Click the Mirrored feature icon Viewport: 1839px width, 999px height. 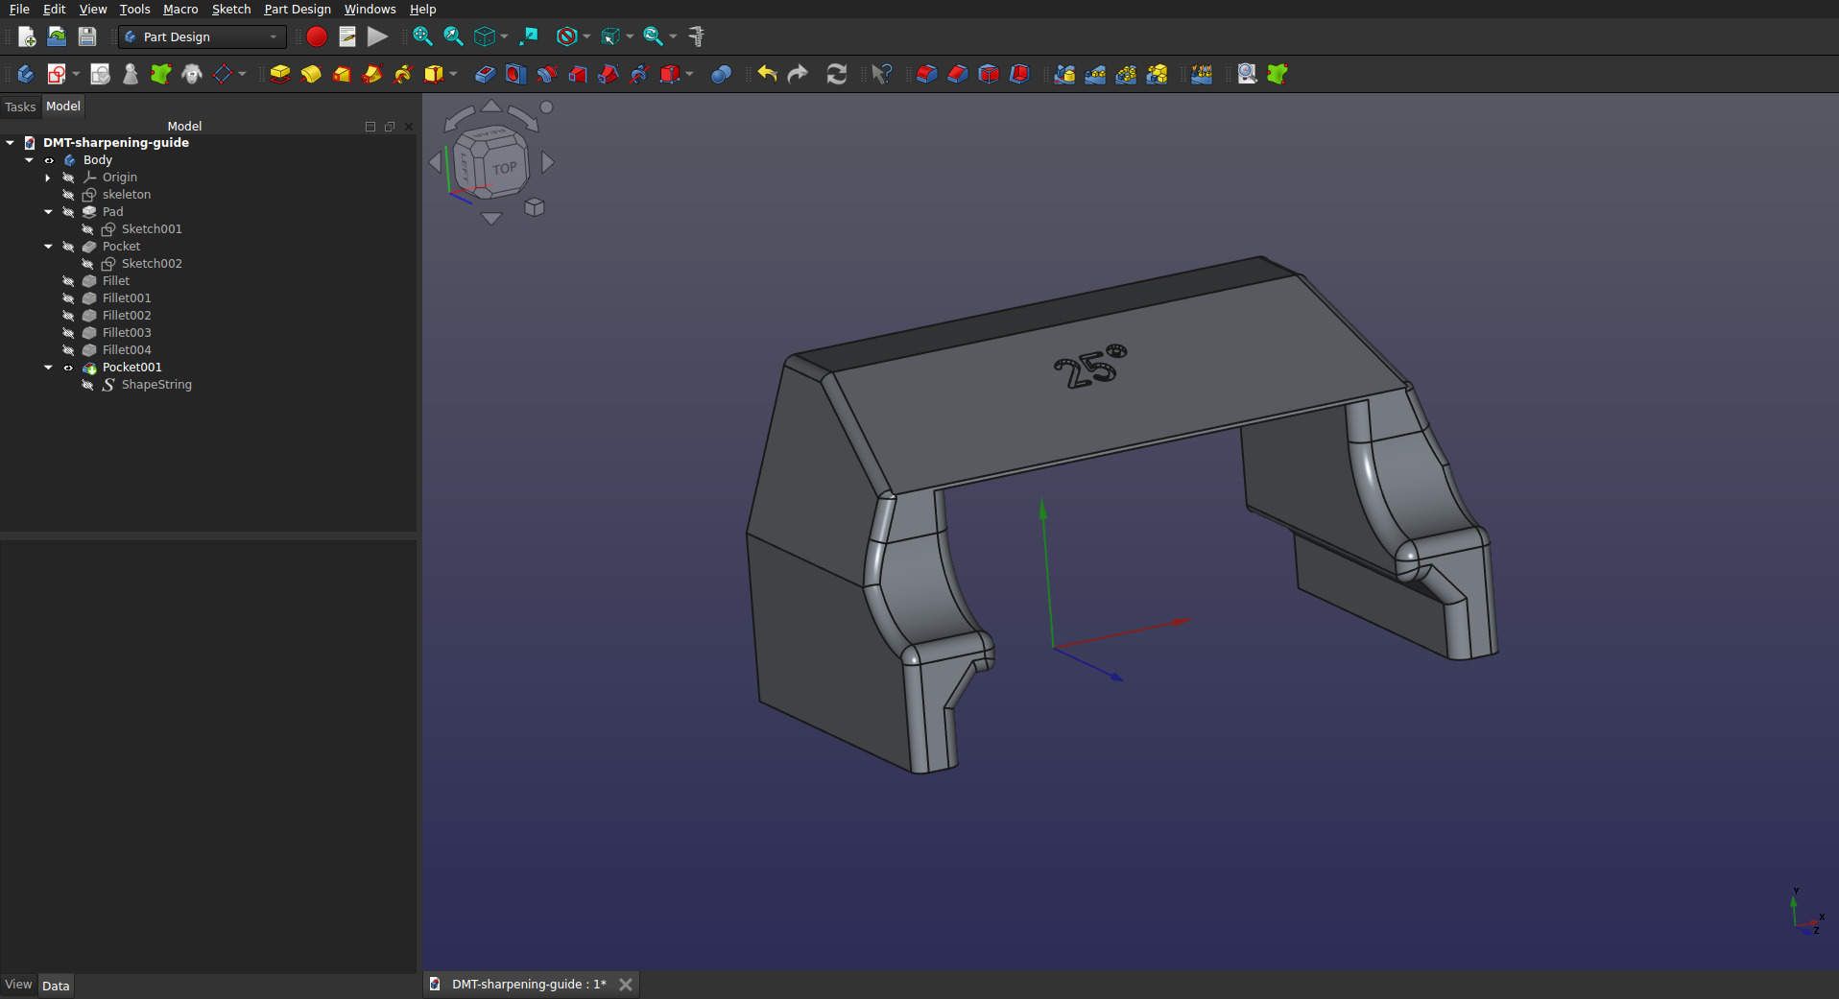pos(1064,74)
